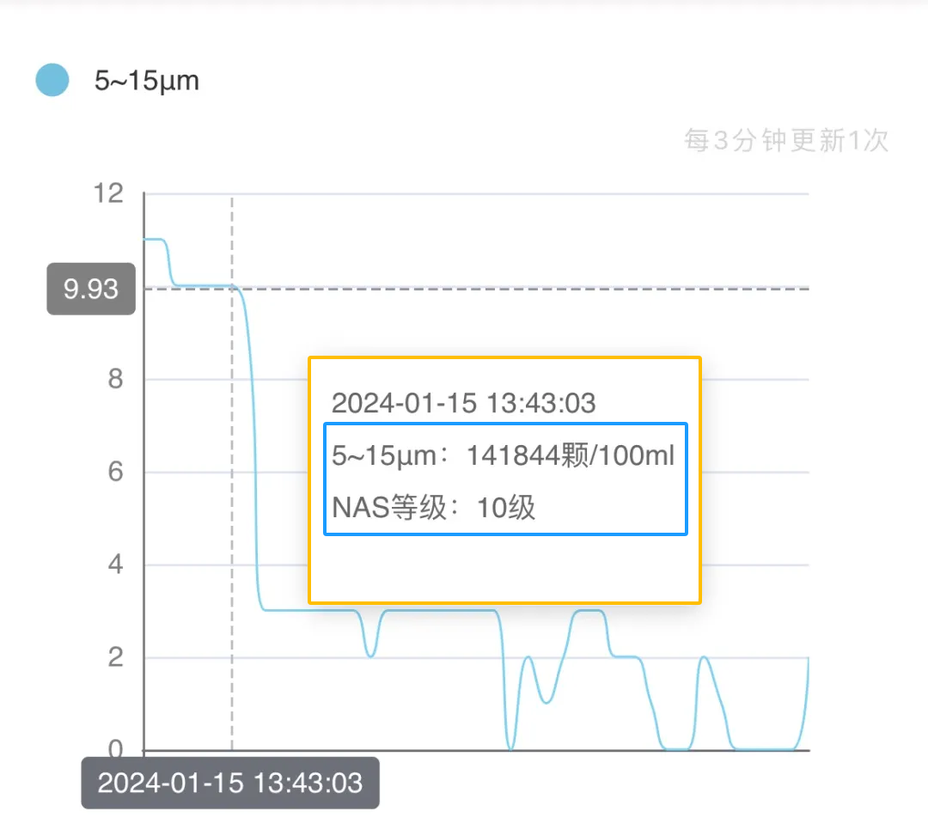The width and height of the screenshot is (928, 836).
Task: Click the curve's starting plateau at top left
Action: 153,239
